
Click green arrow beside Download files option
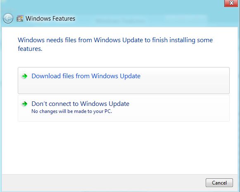pos(24,76)
